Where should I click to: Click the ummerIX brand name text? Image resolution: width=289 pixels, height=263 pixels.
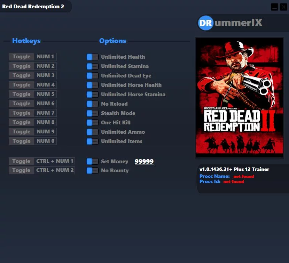click(x=238, y=23)
